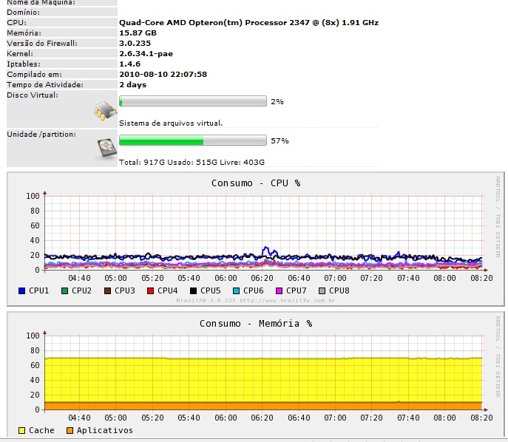Click the cyan CPU6 legend swatch
This screenshot has width=508, height=442.
point(236,290)
